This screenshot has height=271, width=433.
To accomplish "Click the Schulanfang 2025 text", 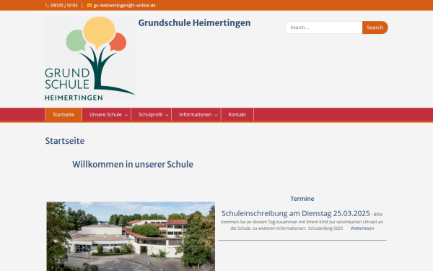I will [325, 228].
